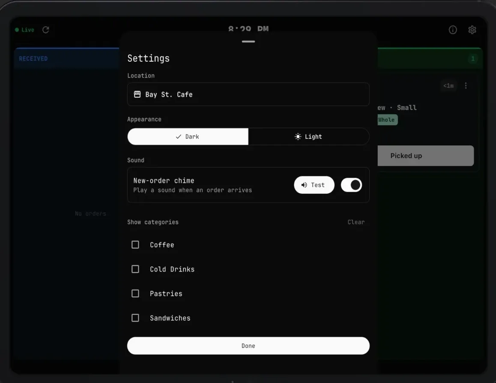Click the Whole tag on order card
Image resolution: width=496 pixels, height=383 pixels.
coord(387,120)
